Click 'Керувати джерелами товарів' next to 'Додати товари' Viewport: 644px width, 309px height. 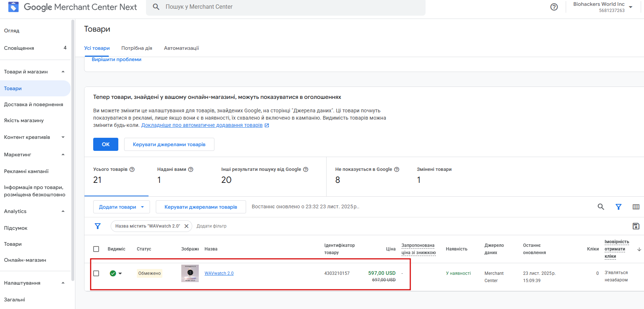pyautogui.click(x=201, y=207)
